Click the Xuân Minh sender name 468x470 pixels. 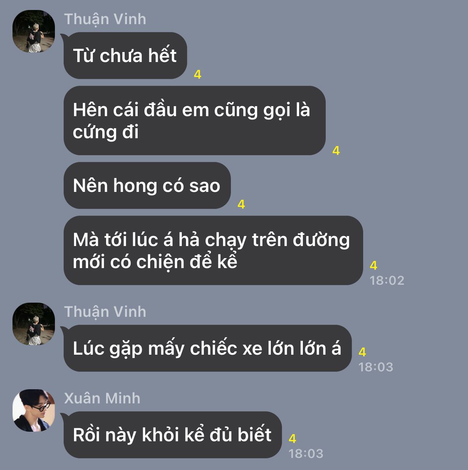[102, 398]
